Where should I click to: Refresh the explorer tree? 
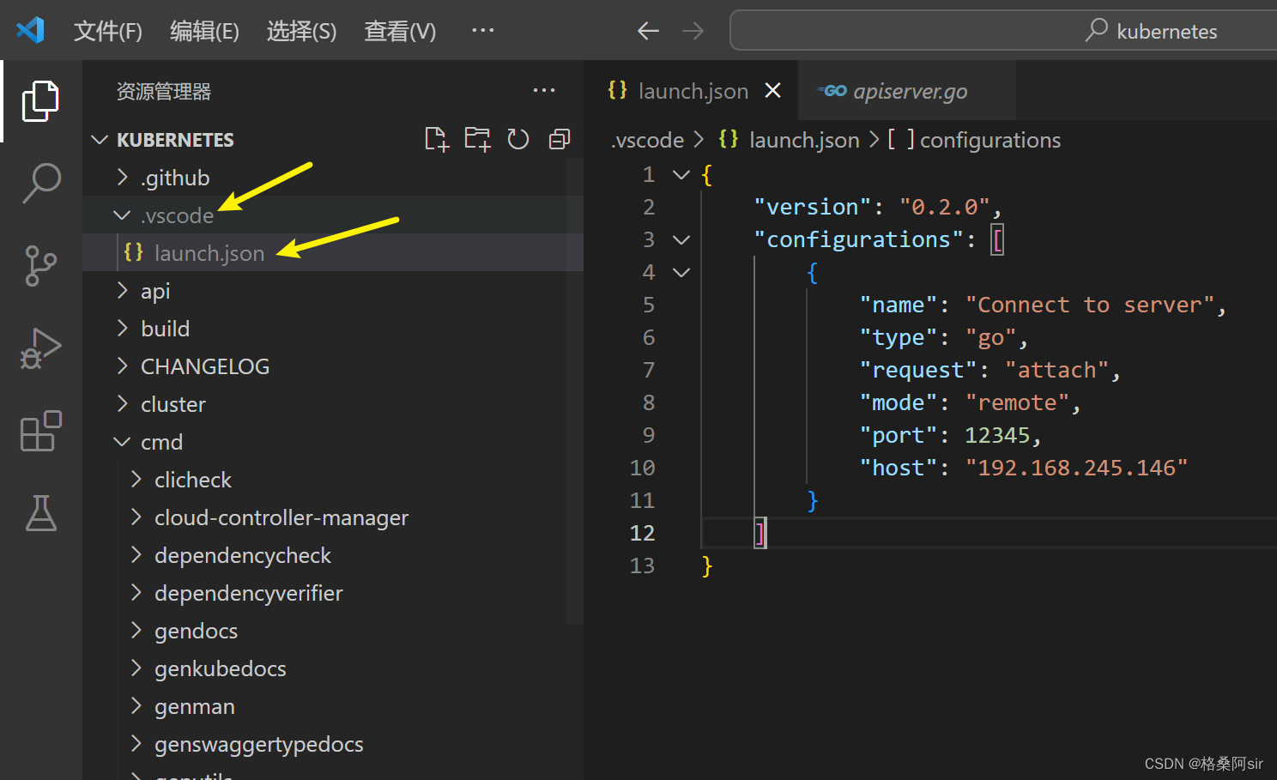pyautogui.click(x=518, y=139)
